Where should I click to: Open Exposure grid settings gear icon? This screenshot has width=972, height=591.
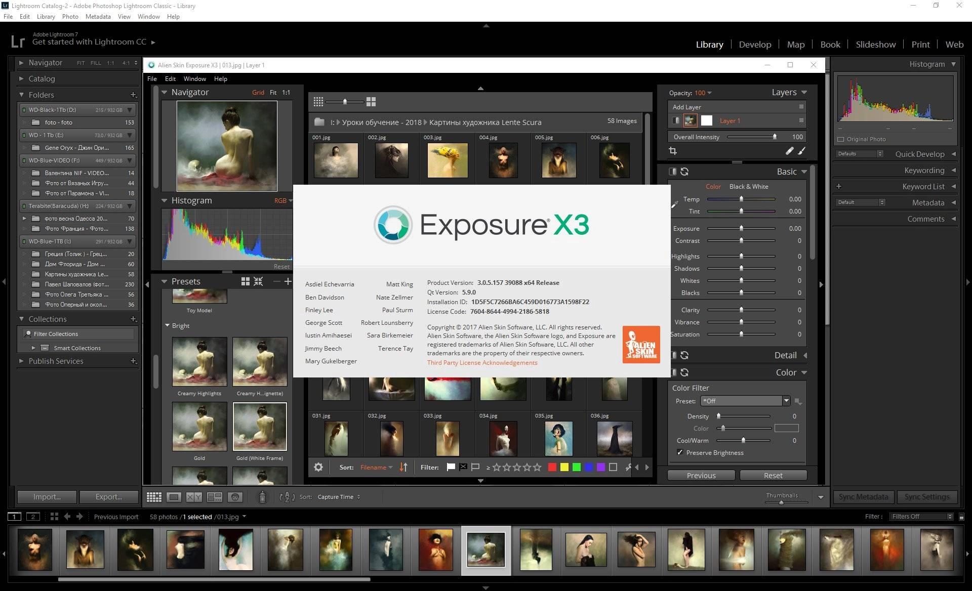coord(318,467)
